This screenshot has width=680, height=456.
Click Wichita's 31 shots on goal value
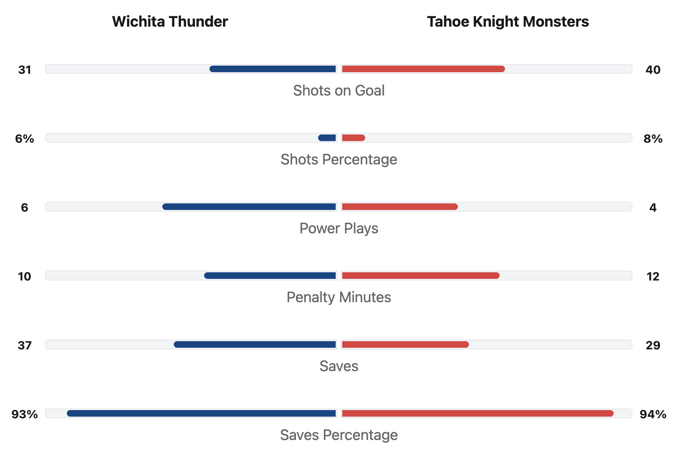[x=25, y=70]
